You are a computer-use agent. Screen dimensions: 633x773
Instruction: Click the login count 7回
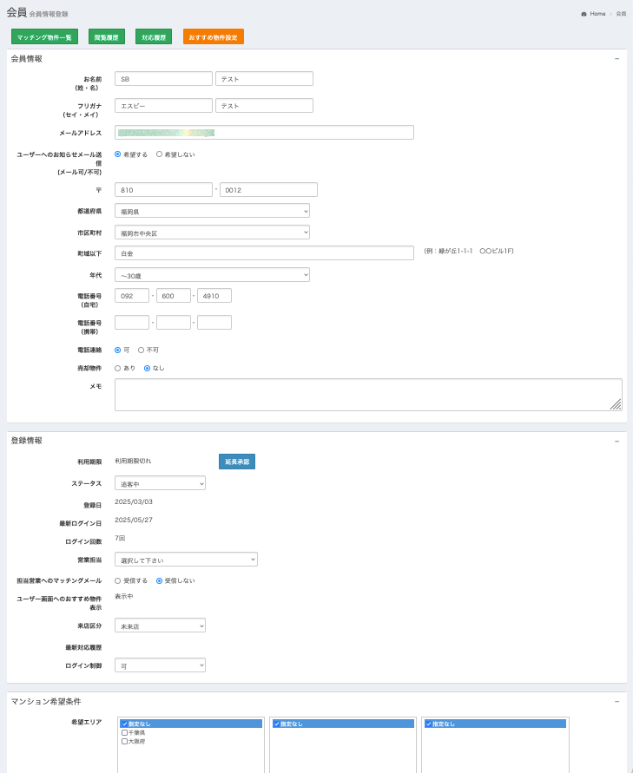120,538
